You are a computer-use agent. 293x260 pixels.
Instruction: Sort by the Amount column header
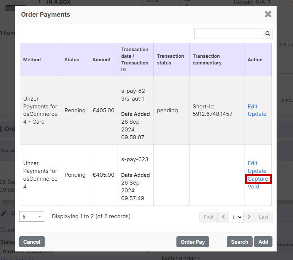103,60
